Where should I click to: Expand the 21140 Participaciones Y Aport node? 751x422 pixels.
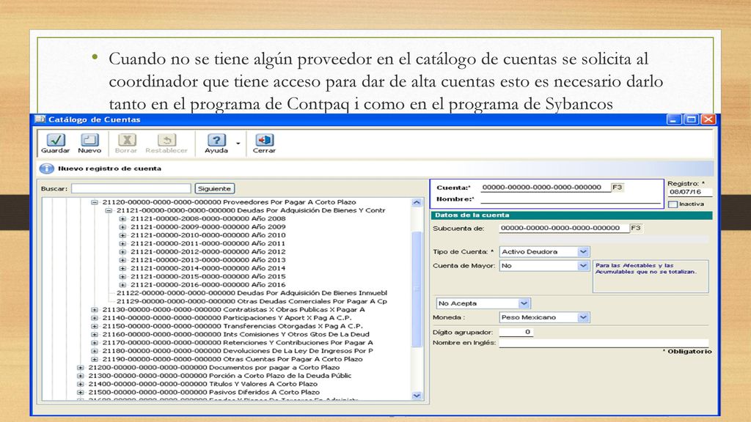pyautogui.click(x=95, y=318)
